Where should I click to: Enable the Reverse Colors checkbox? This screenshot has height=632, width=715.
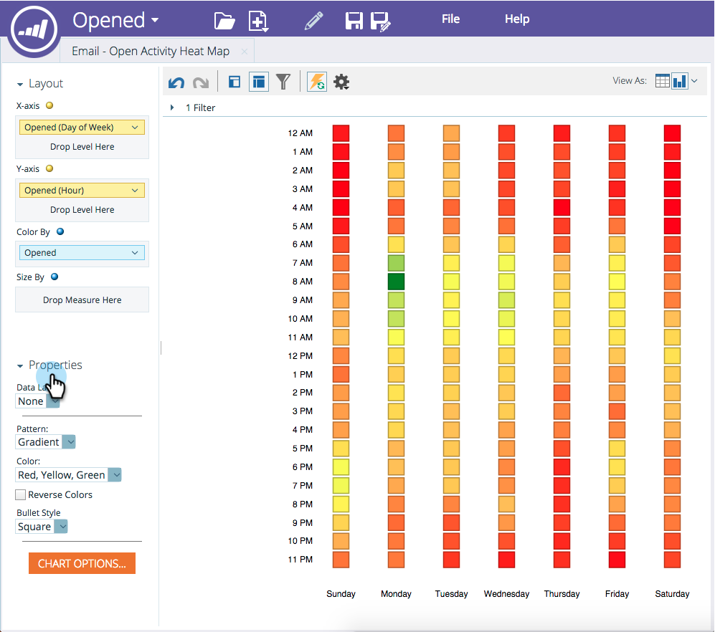click(21, 495)
